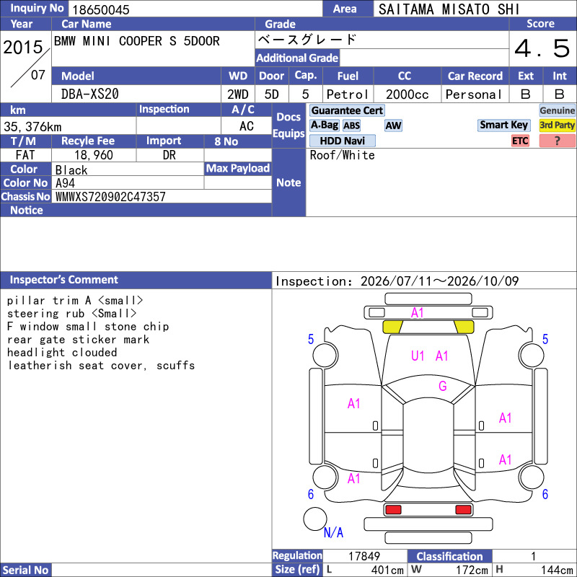Viewport: 577px width, 577px height.
Task: Click the comment 'rear gate sticker mark'
Action: coord(78,339)
